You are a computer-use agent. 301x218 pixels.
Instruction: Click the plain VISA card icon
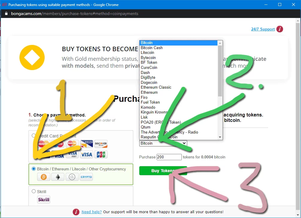click(87, 155)
